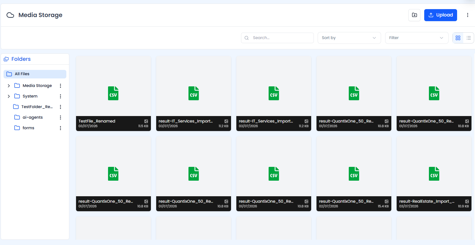Create a new folder with the folder-plus icon

coord(414,15)
